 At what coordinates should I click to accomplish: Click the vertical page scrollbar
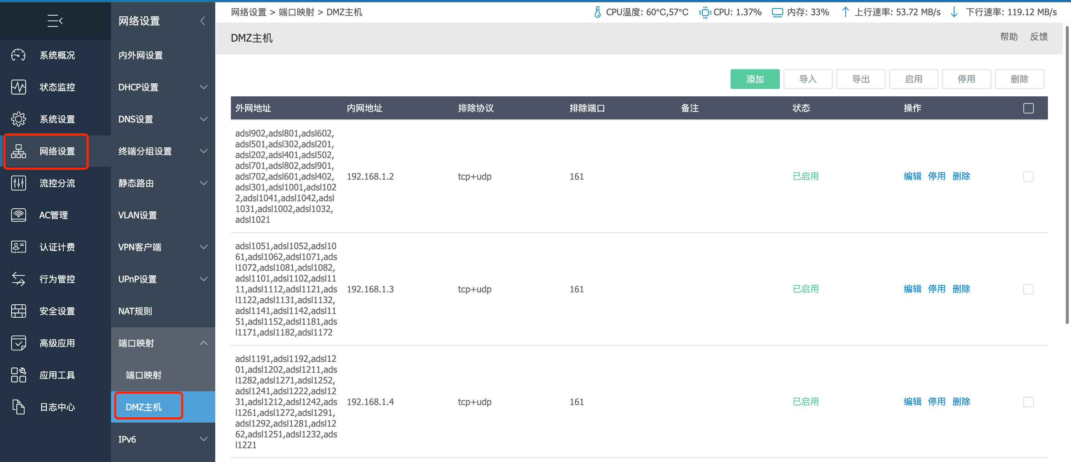(1067, 174)
